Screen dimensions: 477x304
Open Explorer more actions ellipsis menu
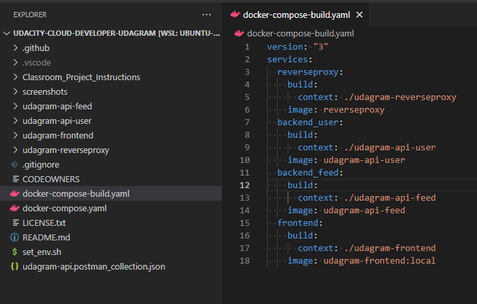(x=207, y=14)
